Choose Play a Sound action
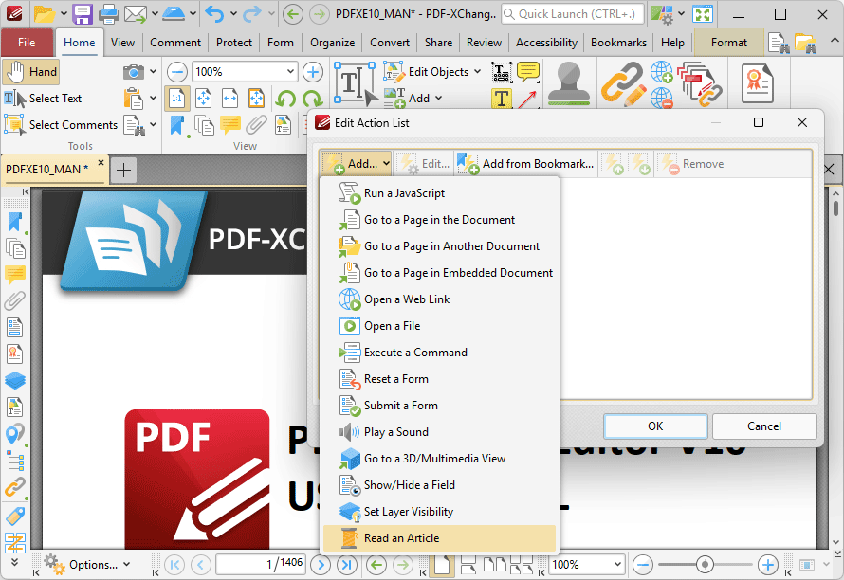The height and width of the screenshot is (580, 844). tap(439, 432)
